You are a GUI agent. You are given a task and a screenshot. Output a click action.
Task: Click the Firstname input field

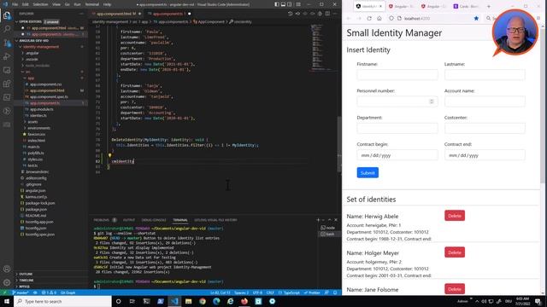[x=397, y=74]
